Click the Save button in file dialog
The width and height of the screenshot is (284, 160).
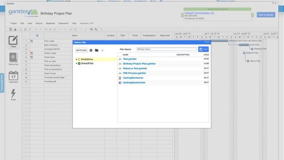[203, 49]
